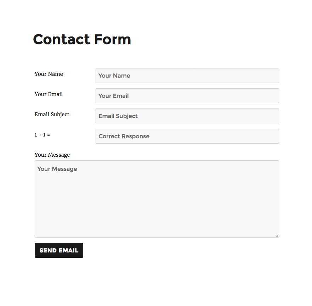This screenshot has height=306, width=312.
Task: Click the Your Message label
Action: pyautogui.click(x=52, y=155)
